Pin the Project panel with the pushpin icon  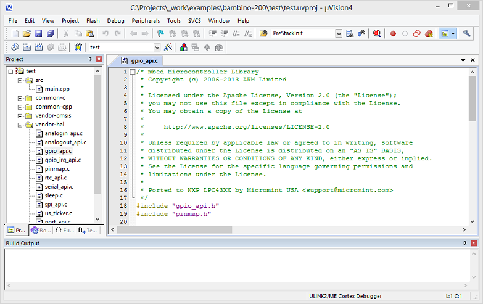point(90,59)
